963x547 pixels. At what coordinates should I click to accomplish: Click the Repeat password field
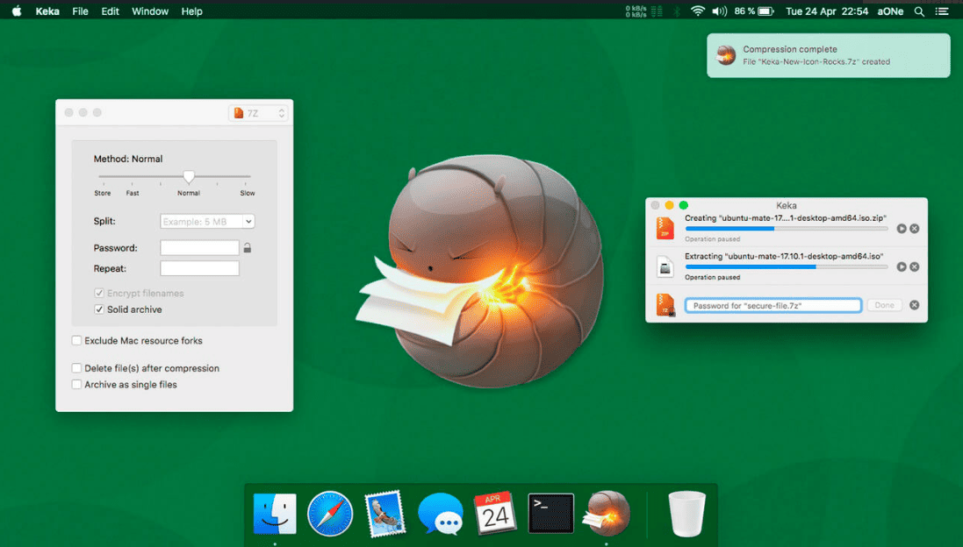pos(199,268)
